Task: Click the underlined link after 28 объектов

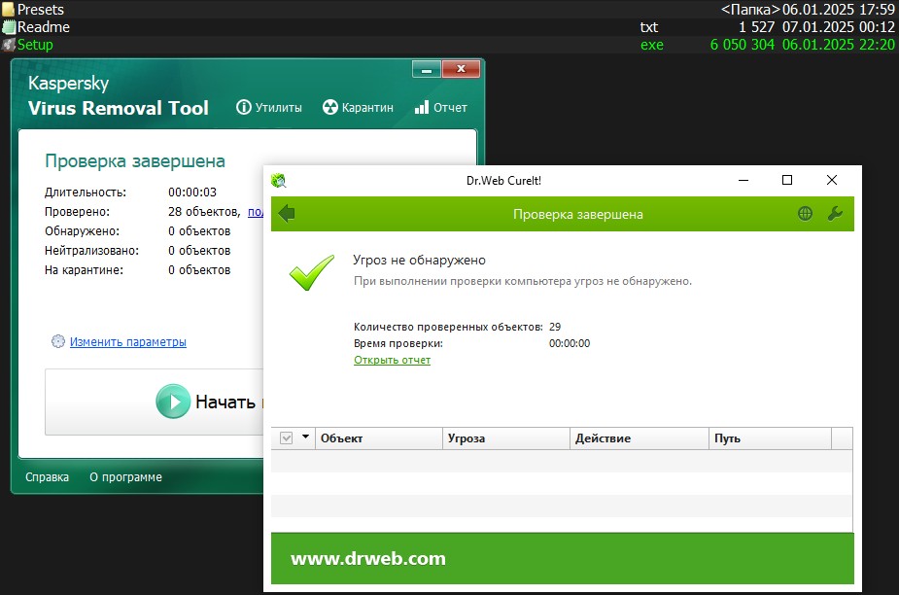Action: pyautogui.click(x=256, y=212)
